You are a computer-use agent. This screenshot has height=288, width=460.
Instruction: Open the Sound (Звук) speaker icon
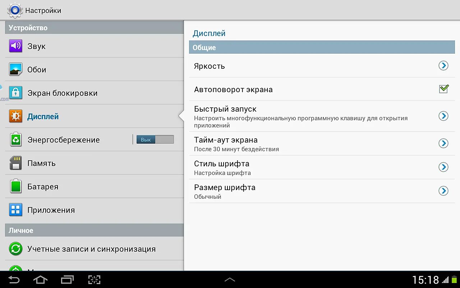pos(16,46)
